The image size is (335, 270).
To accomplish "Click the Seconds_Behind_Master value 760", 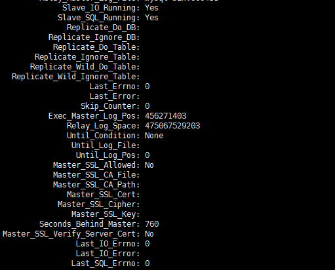I will point(152,224).
